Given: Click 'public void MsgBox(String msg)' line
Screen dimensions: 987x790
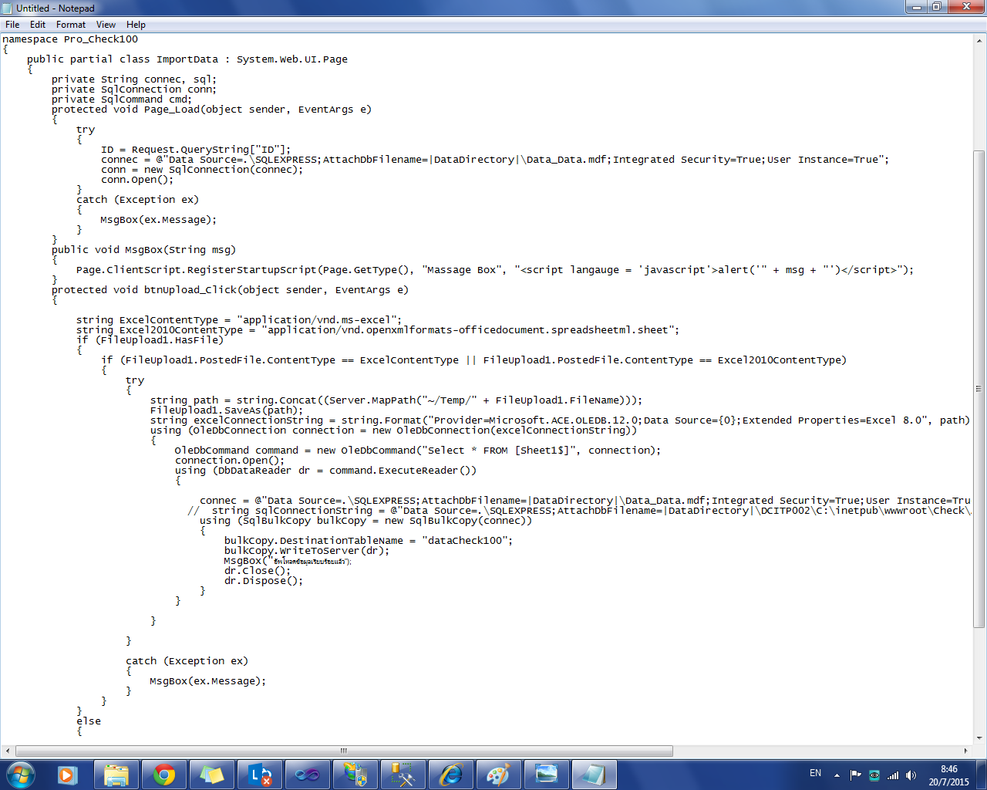Looking at the screenshot, I should coord(143,250).
